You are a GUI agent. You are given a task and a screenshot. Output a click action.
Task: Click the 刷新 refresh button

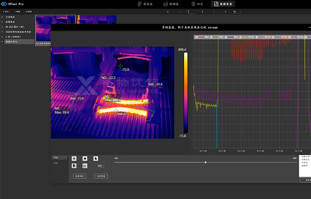pos(29,12)
